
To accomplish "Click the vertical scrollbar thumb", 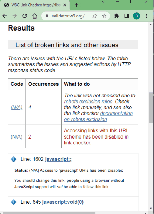I will (151, 108).
